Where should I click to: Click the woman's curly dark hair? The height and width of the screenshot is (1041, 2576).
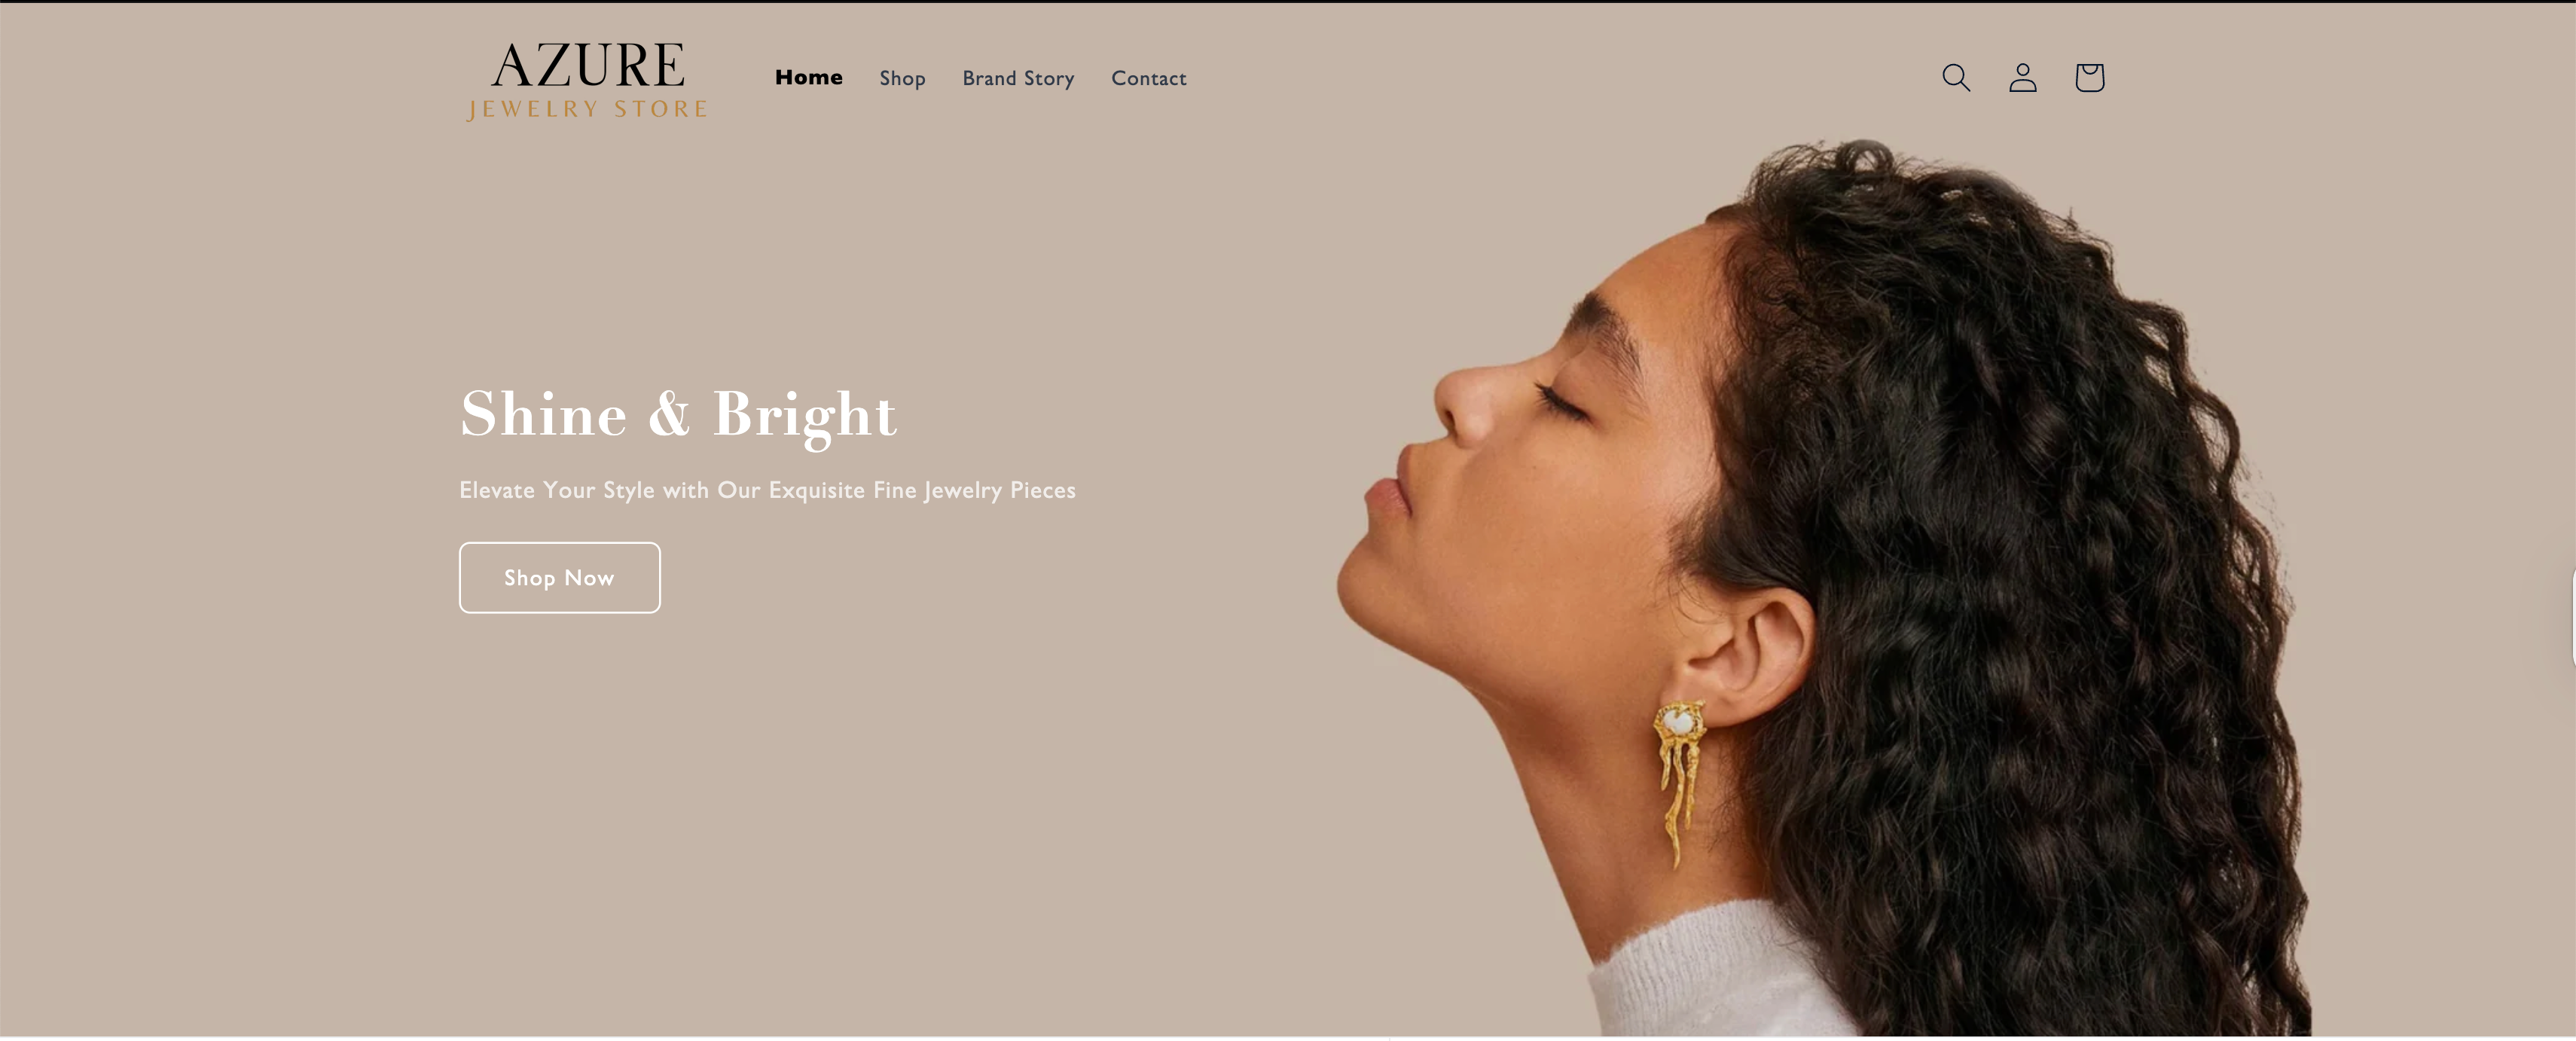point(2000,550)
